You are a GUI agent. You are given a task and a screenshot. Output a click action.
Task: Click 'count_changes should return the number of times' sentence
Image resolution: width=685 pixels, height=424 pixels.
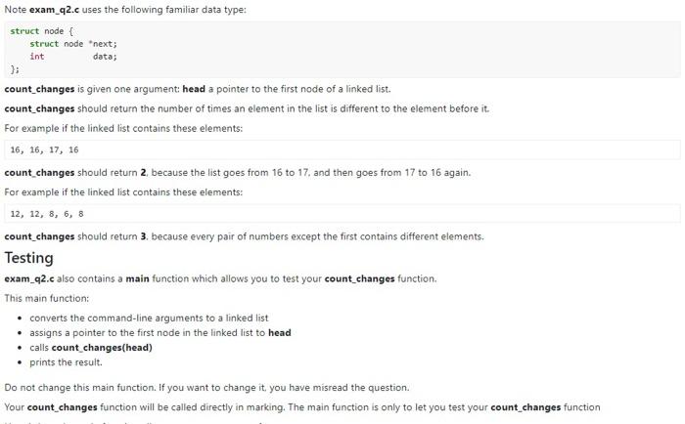[247, 108]
